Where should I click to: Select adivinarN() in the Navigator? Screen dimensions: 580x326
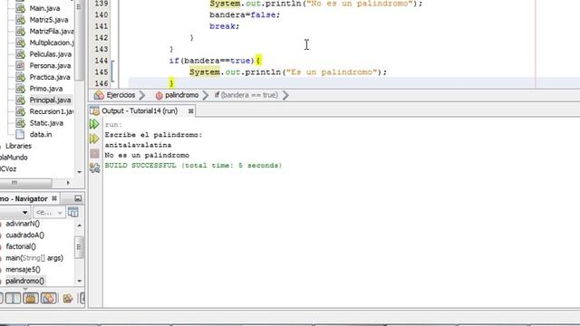(x=23, y=224)
